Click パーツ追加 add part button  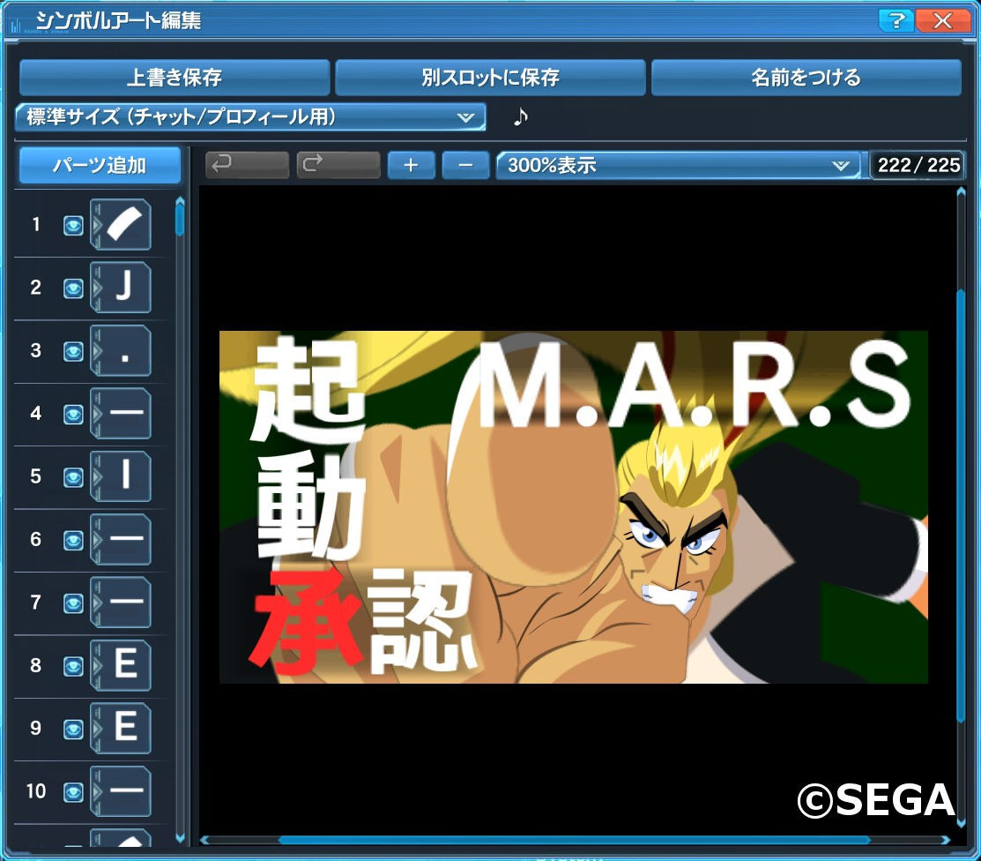(100, 165)
